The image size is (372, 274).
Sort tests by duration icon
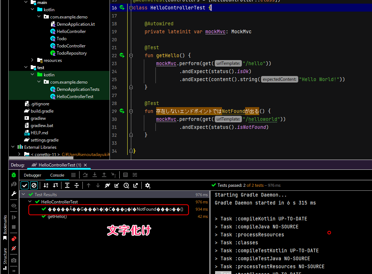click(x=56, y=185)
